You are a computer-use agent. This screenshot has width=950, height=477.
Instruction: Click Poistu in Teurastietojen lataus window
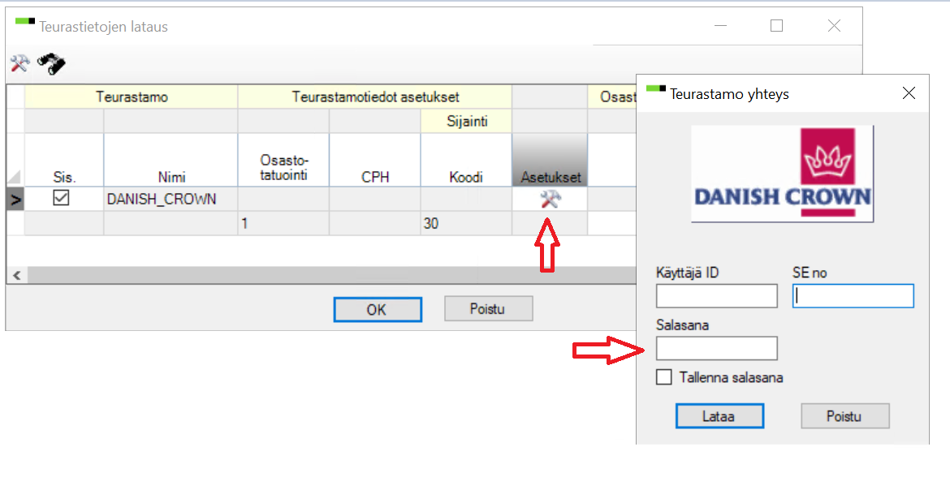[x=488, y=309]
